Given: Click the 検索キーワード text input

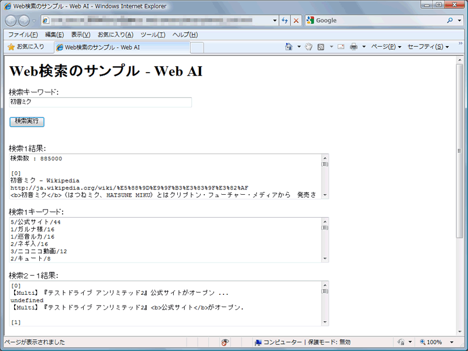Looking at the screenshot, I should coord(100,102).
